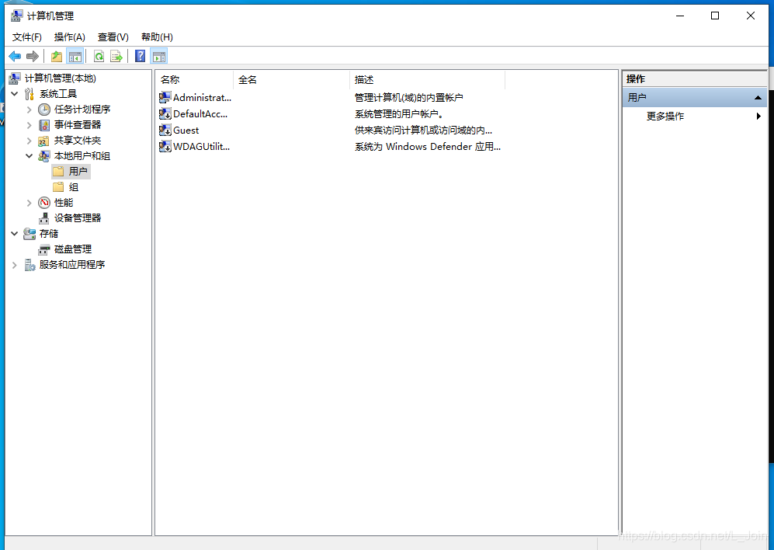Click the 磁盘管理 disk icon
This screenshot has height=550, width=774.
pos(44,249)
